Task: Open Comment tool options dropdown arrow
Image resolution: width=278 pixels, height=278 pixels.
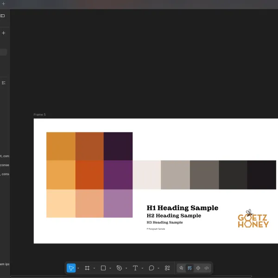Action: 158,268
